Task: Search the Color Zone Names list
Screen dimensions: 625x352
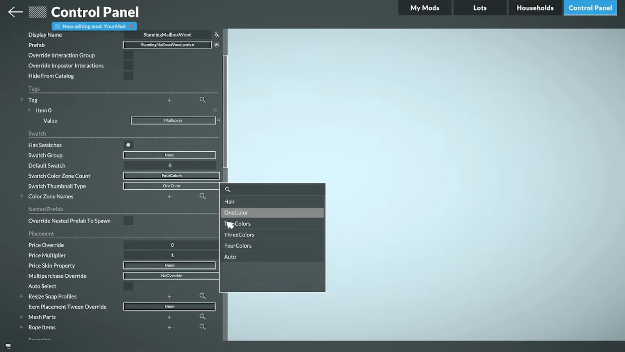Action: (x=202, y=196)
